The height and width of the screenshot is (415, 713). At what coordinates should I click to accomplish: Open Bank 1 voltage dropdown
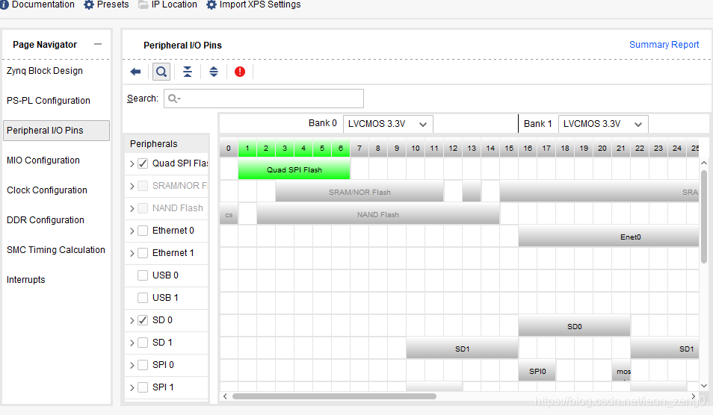(x=603, y=124)
